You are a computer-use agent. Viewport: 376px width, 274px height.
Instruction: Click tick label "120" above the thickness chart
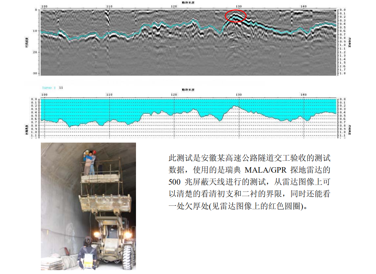point(174,94)
